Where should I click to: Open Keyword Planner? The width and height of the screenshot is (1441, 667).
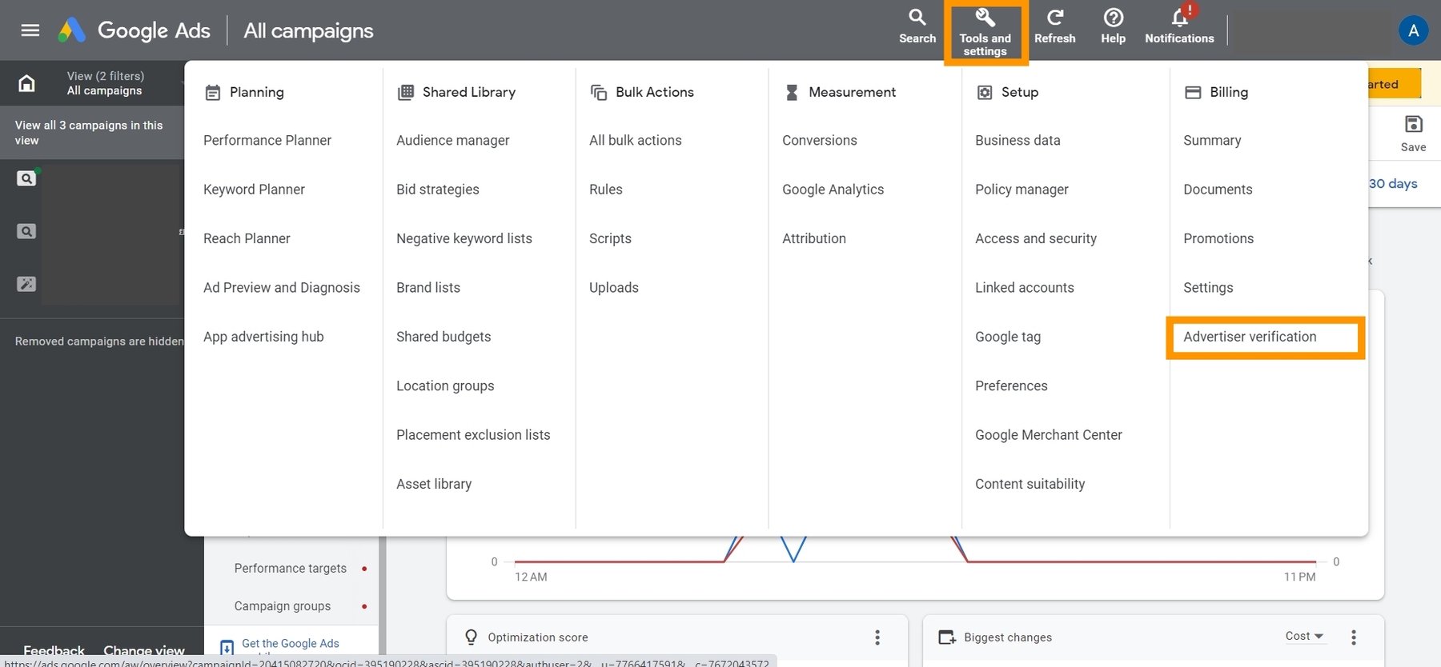254,190
